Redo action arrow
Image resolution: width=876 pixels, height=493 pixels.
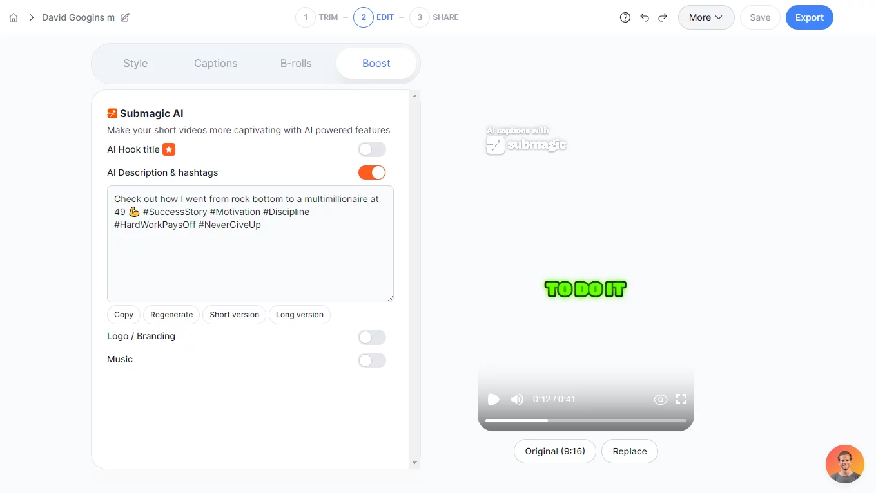[x=663, y=17]
